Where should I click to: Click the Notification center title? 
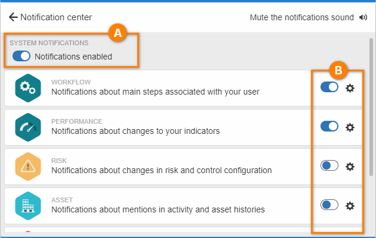pos(56,17)
